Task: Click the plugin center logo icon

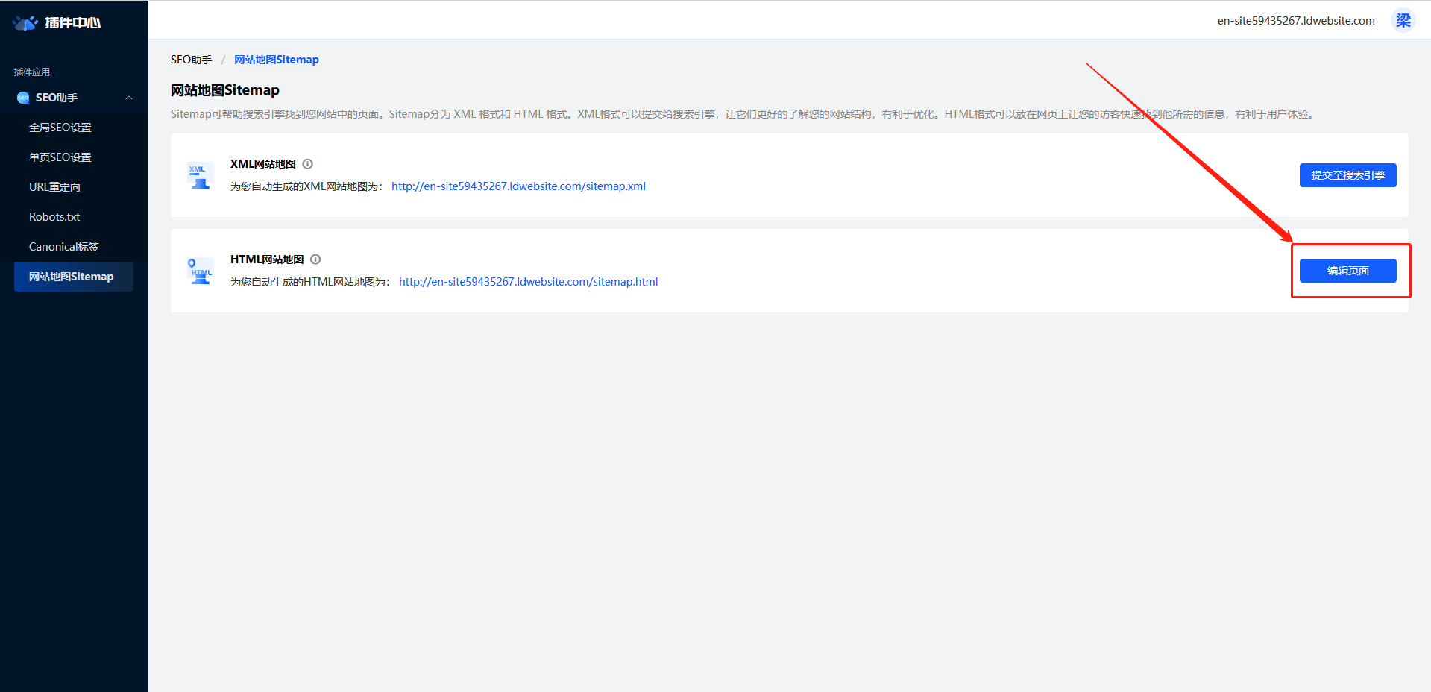Action: pos(25,22)
